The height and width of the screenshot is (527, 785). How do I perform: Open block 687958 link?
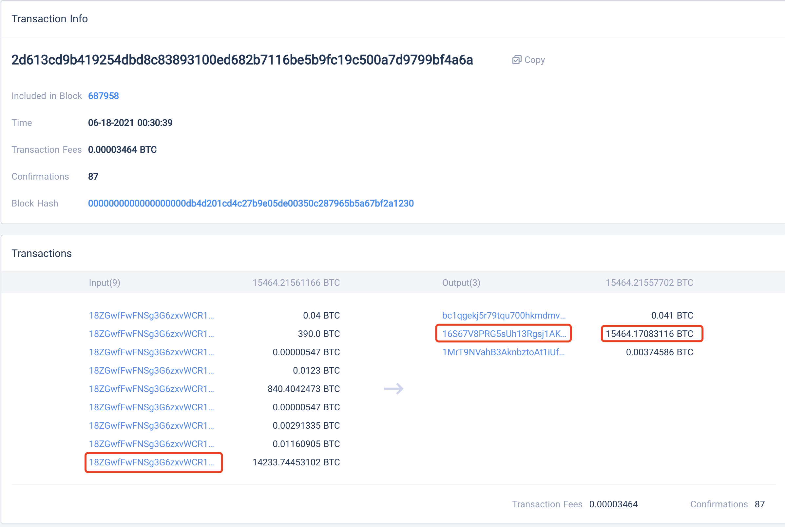click(103, 96)
